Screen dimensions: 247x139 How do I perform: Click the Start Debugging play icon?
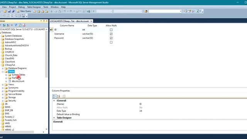[x=93, y=11]
